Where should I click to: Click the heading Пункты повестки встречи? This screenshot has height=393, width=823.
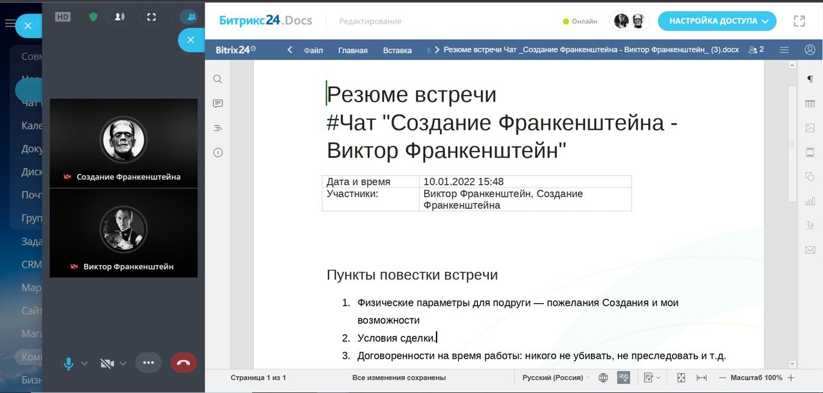pos(412,275)
